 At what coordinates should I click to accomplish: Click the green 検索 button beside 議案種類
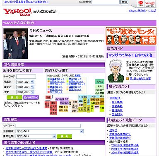64,136
